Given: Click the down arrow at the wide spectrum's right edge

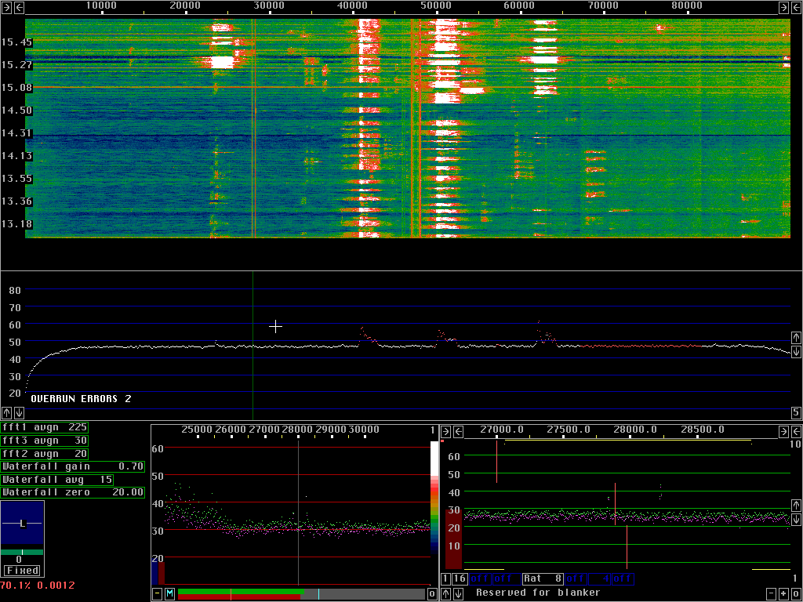Looking at the screenshot, I should tap(796, 351).
